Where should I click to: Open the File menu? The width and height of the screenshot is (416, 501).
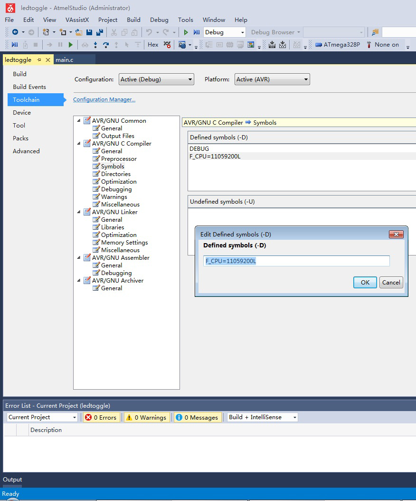(9, 20)
